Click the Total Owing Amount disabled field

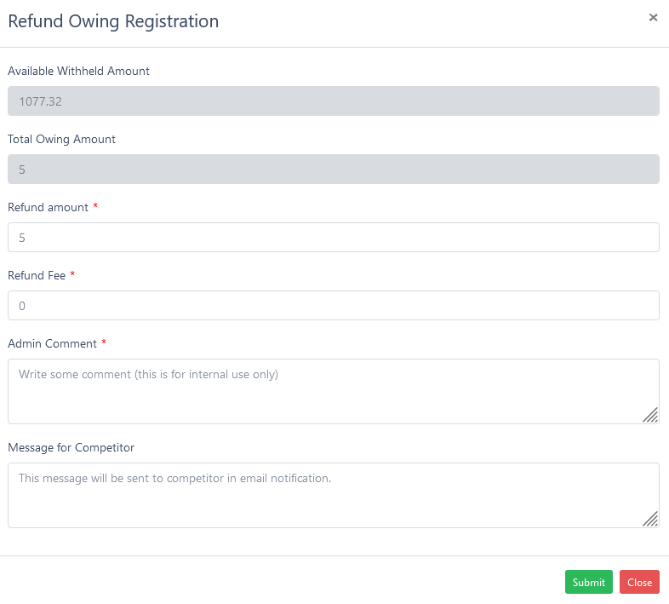tap(334, 170)
